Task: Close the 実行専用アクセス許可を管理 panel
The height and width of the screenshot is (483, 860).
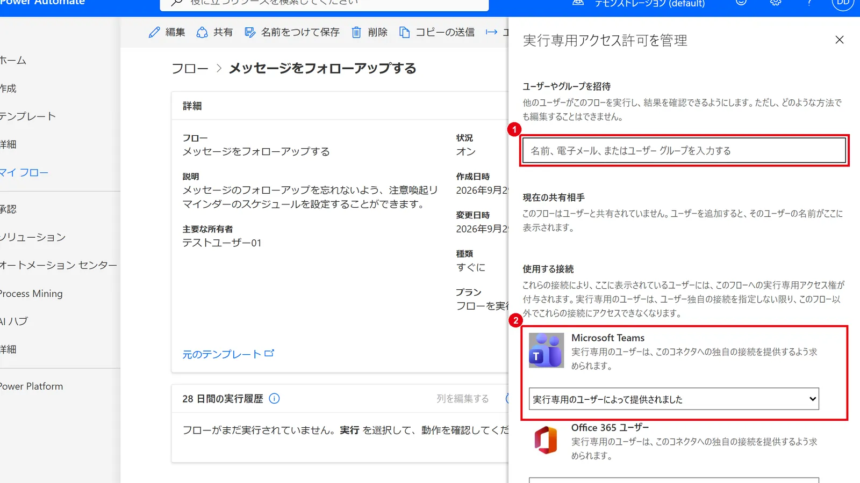Action: 840,40
